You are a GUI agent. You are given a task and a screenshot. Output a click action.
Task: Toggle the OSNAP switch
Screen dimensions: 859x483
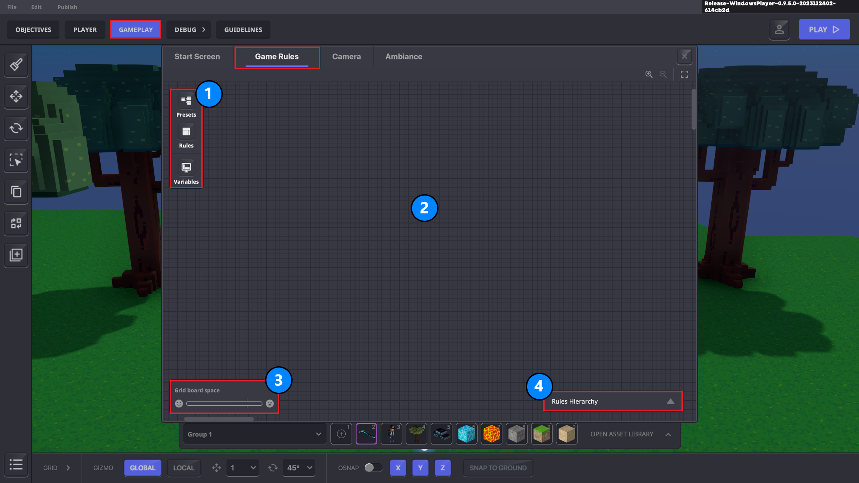[x=373, y=467]
